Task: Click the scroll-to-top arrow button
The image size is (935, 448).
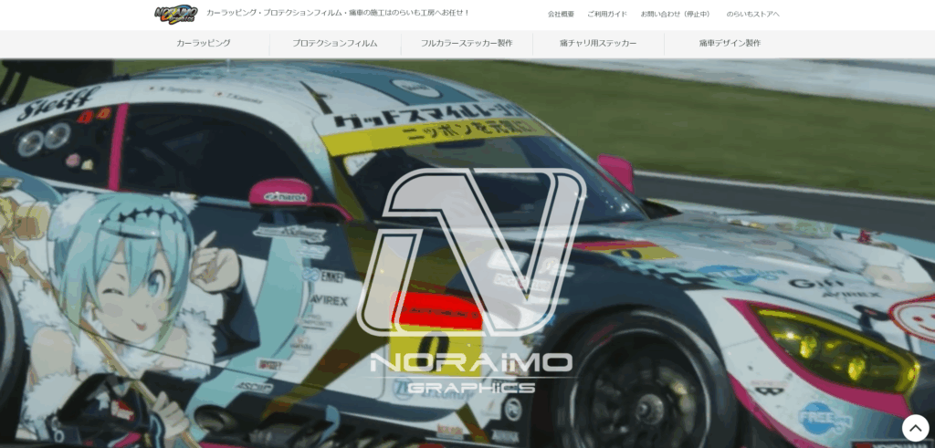Action: pos(915,428)
